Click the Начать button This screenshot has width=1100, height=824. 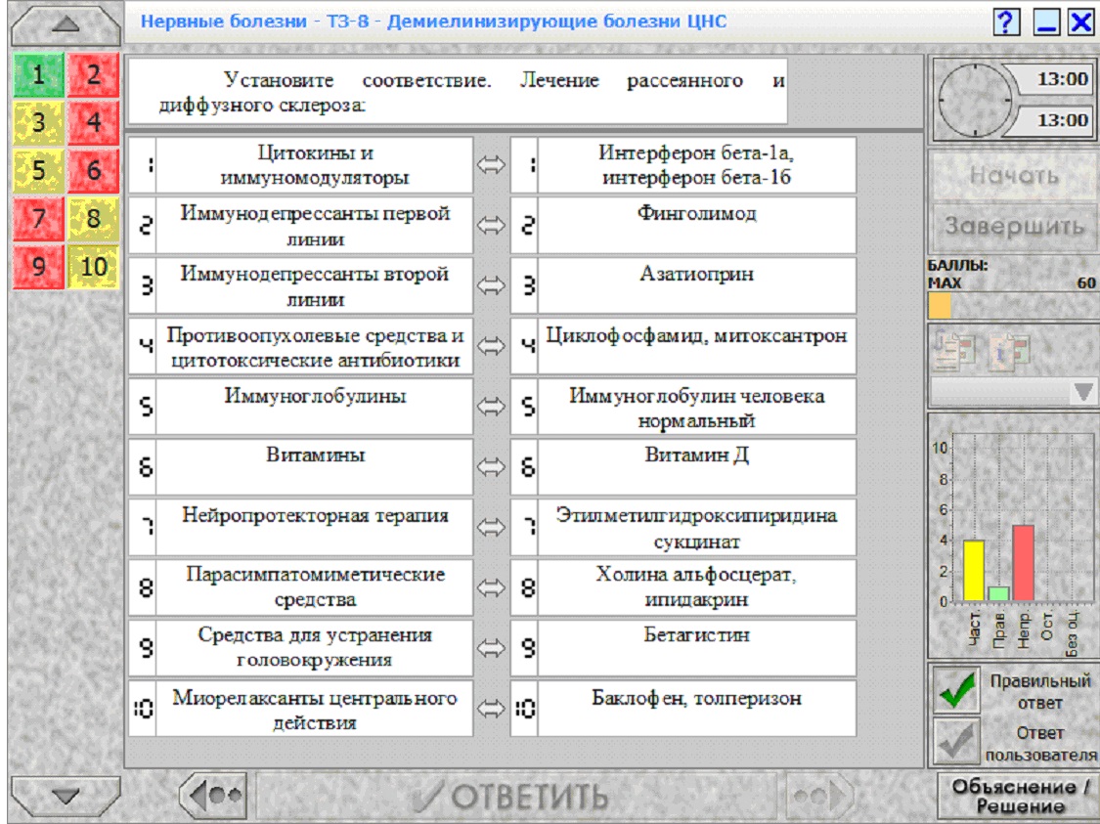(1014, 175)
